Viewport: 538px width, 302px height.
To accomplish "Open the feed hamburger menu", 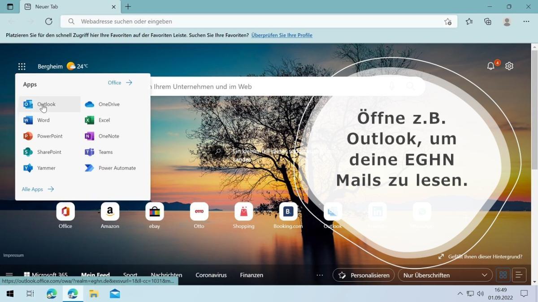I will tap(9, 275).
